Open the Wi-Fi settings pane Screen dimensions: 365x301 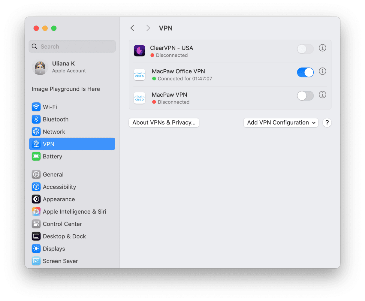click(x=72, y=107)
